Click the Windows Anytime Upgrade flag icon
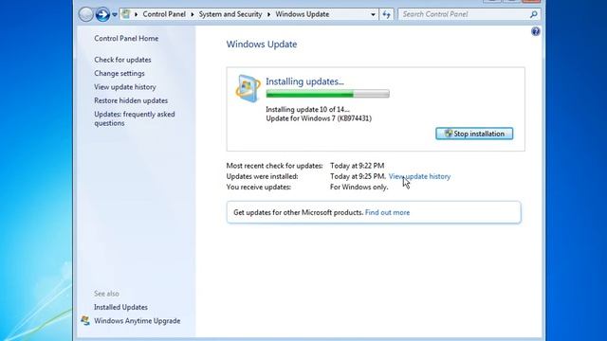607x341 pixels. click(x=85, y=320)
